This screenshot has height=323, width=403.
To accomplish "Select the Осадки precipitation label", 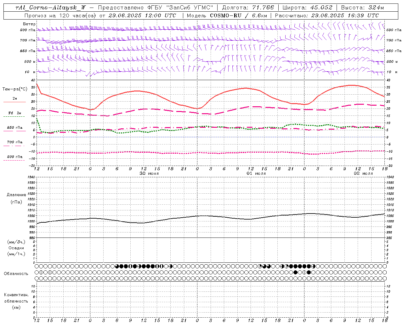I will coord(16,248).
